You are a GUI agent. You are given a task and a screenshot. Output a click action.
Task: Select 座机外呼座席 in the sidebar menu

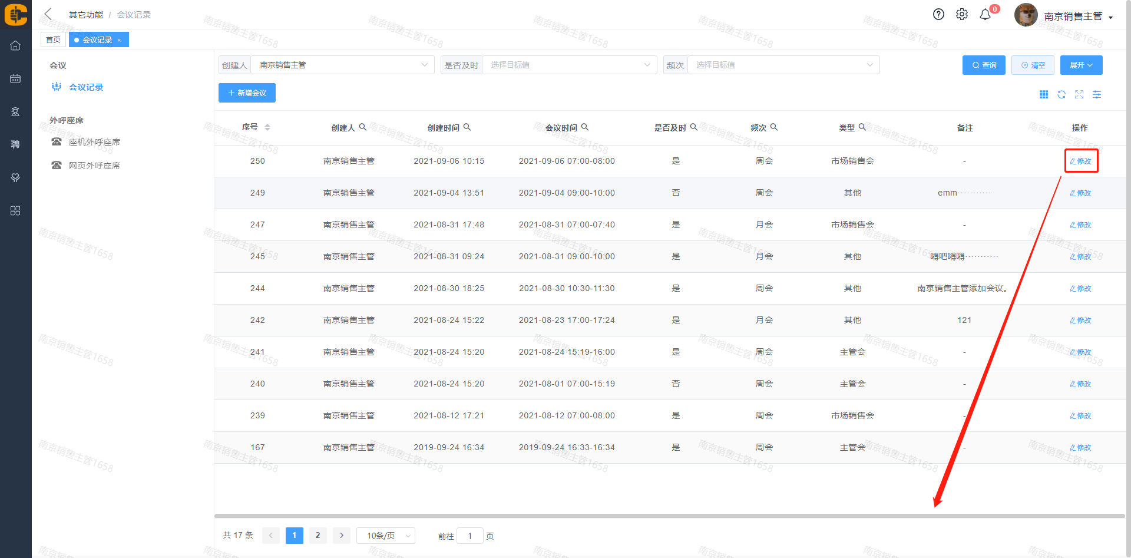click(94, 142)
